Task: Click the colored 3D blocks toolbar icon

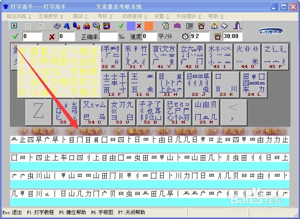Action: (87, 26)
